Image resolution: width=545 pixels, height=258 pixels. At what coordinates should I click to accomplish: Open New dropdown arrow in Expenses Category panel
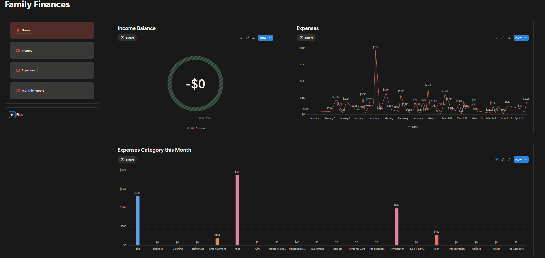[x=526, y=160]
